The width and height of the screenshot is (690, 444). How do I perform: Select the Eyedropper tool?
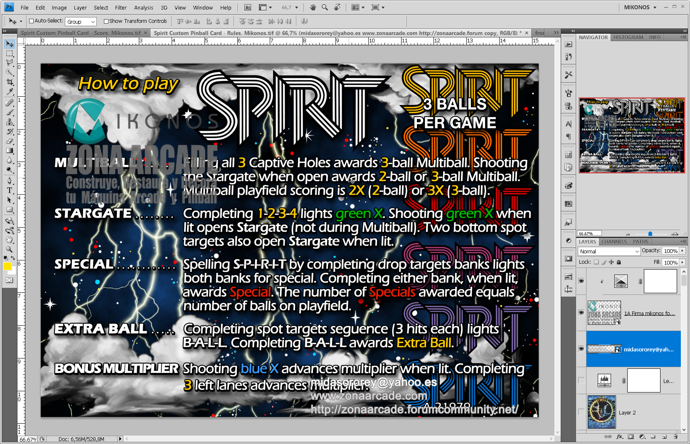click(9, 91)
